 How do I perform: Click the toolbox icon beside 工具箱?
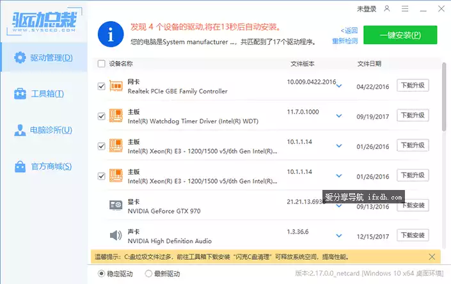click(20, 94)
